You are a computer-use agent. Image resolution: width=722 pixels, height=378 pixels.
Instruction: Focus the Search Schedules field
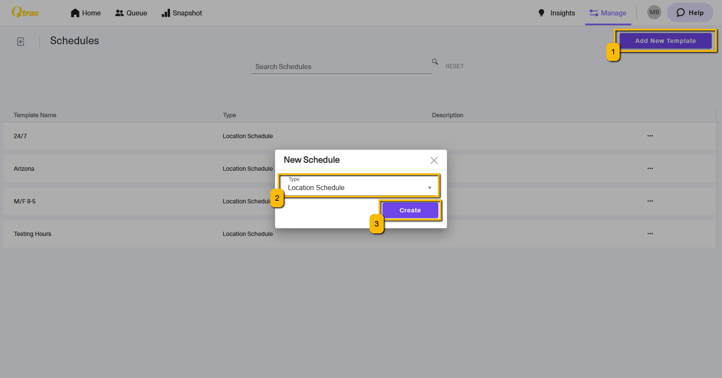pos(341,67)
